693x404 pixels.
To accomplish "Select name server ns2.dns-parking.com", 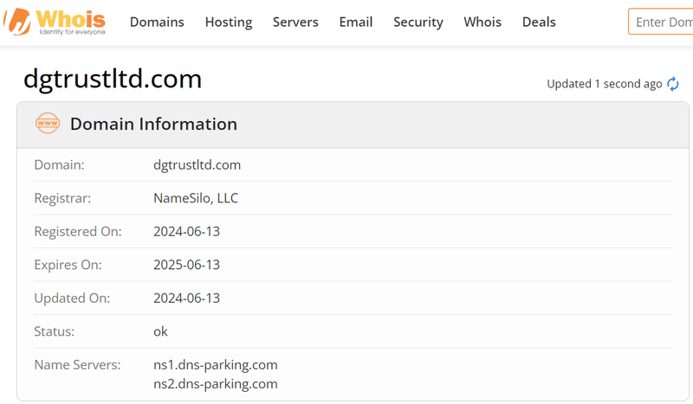I will [x=216, y=384].
